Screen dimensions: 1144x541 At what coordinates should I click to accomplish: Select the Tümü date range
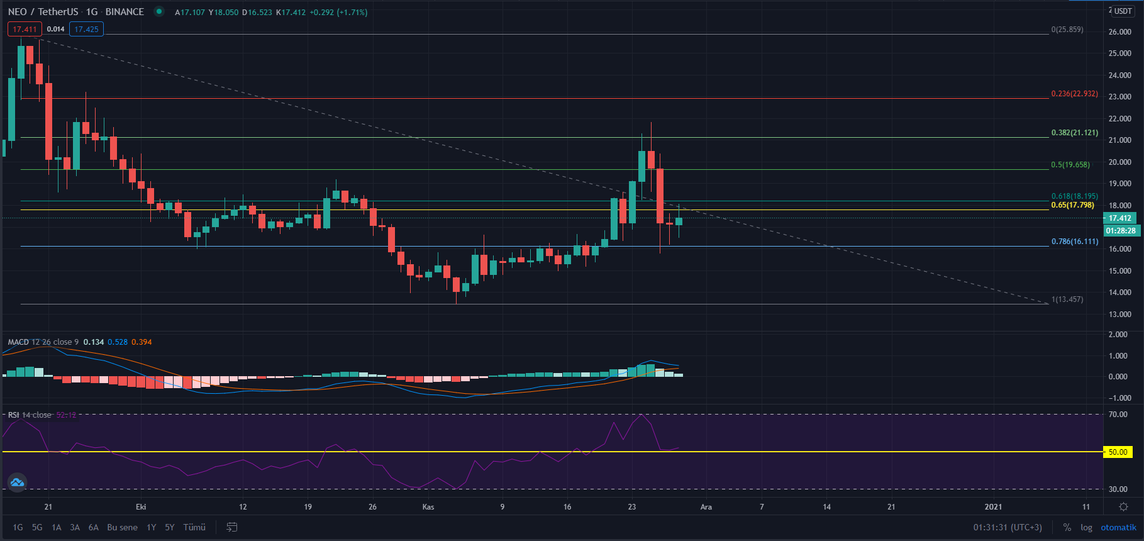[194, 527]
